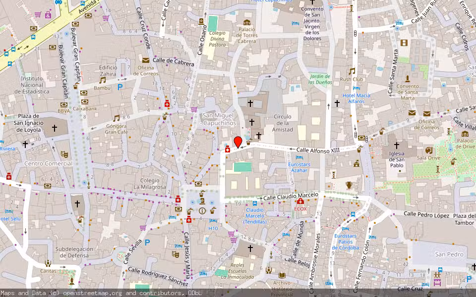Click the Calle Alfonso XIII street label
476x297 pixels.
click(318, 150)
